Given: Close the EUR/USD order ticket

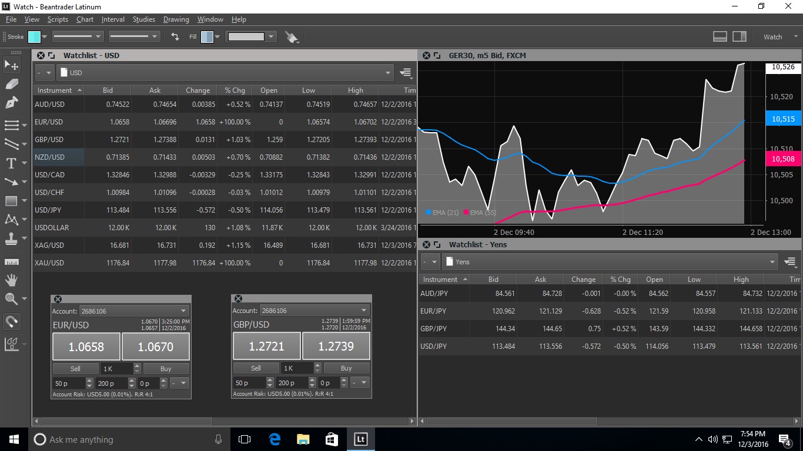Looking at the screenshot, I should (58, 299).
